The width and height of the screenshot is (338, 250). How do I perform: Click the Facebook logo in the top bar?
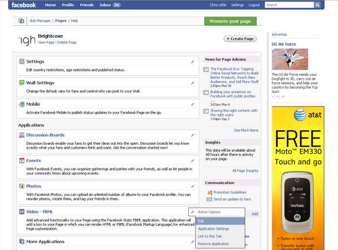point(24,5)
